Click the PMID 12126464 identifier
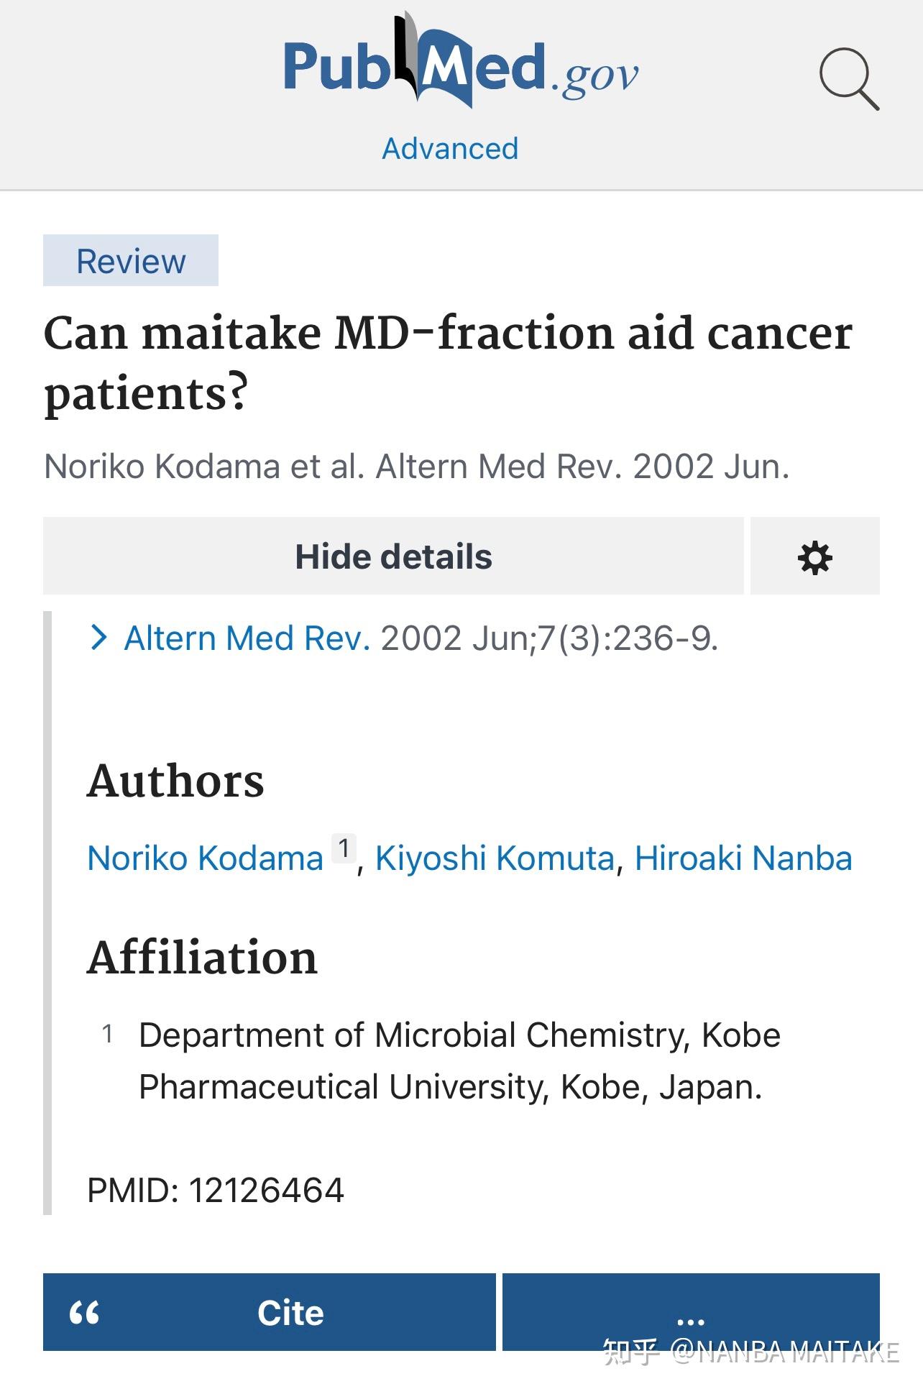Viewport: 923px width, 1389px height. (216, 1190)
